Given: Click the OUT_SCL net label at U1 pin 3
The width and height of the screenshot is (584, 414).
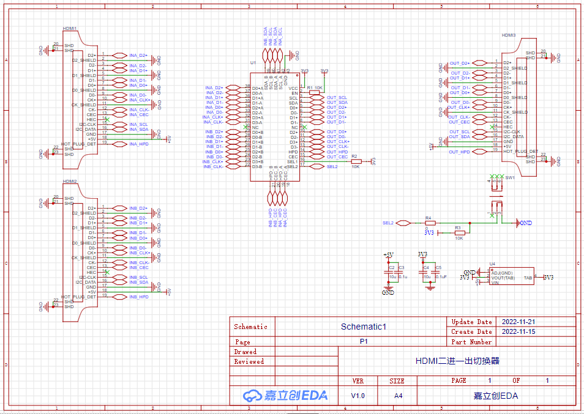Looking at the screenshot, I should tap(337, 98).
